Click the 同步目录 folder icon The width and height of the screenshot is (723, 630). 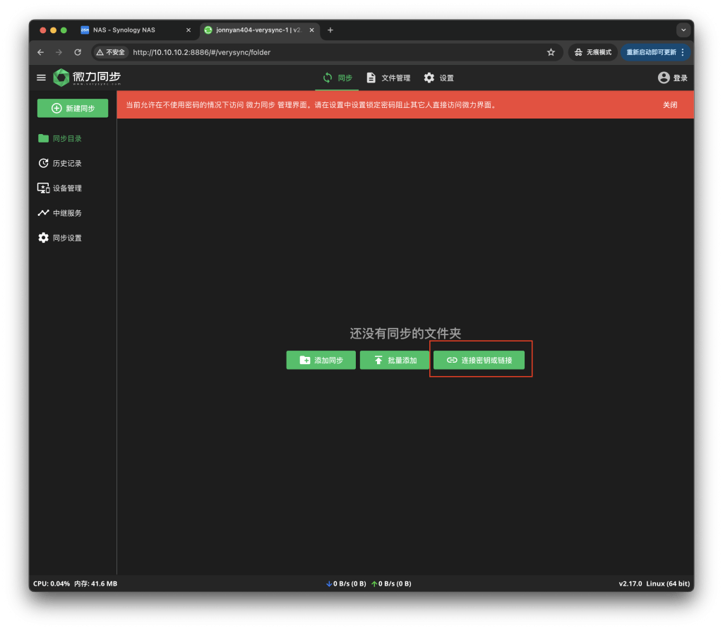click(43, 138)
